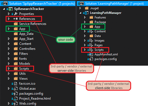Click the Project_Readme.html file icon
The width and height of the screenshot is (148, 106).
16,99
